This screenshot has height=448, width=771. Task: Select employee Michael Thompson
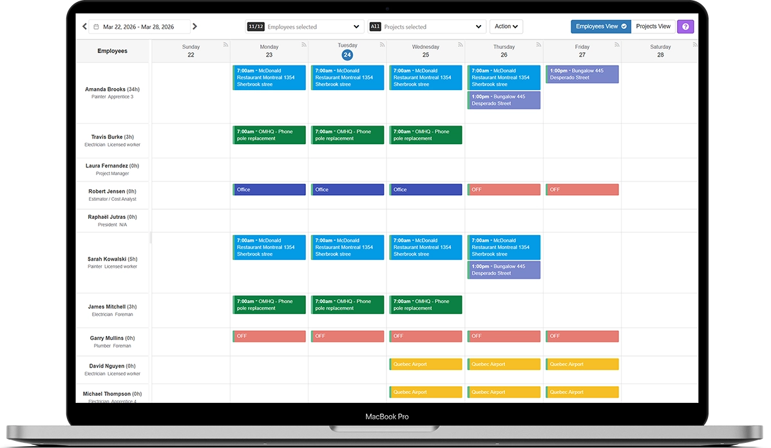(112, 394)
